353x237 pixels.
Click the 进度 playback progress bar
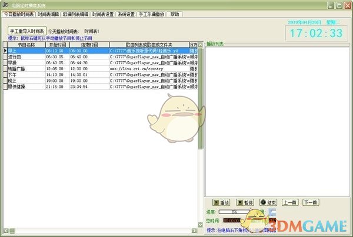[242, 212]
